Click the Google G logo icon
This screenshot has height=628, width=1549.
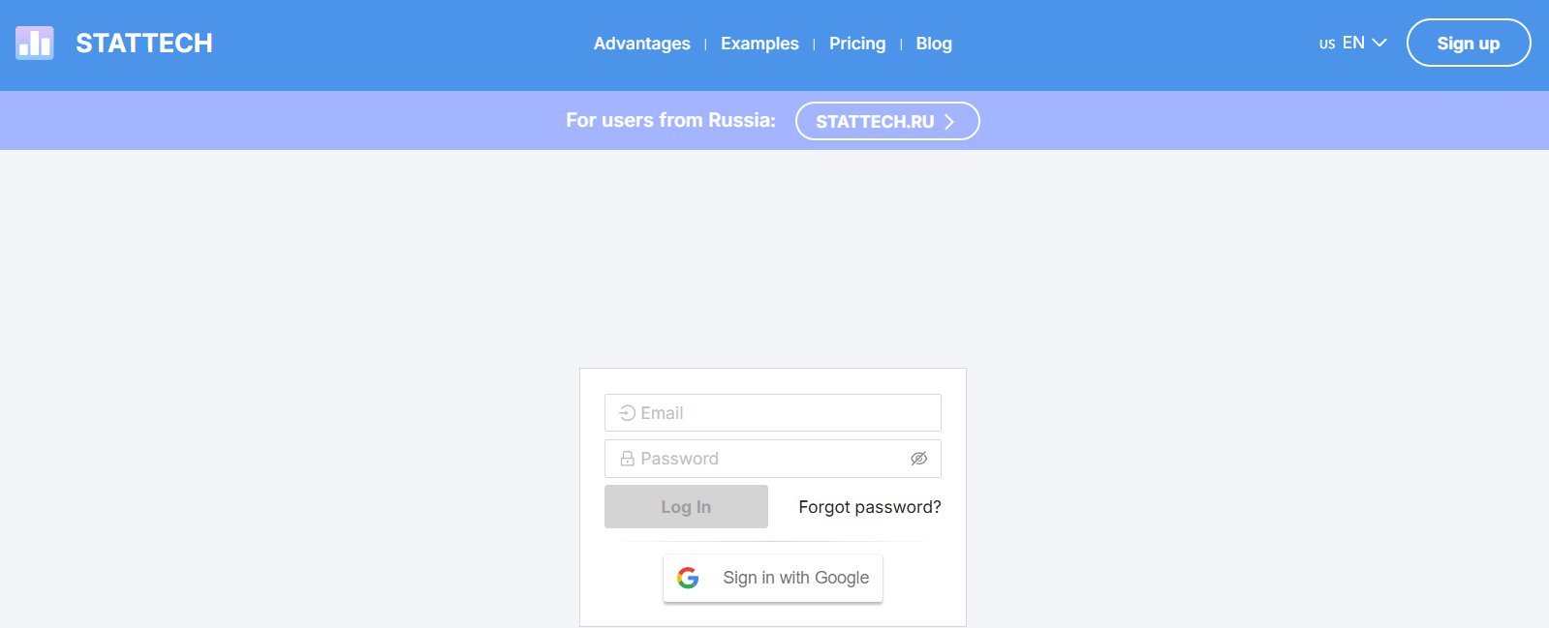click(688, 578)
